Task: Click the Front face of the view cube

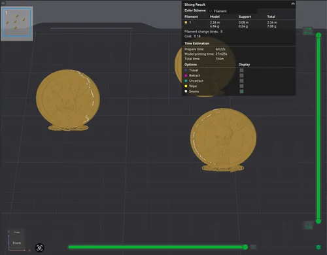Action: pos(17,243)
